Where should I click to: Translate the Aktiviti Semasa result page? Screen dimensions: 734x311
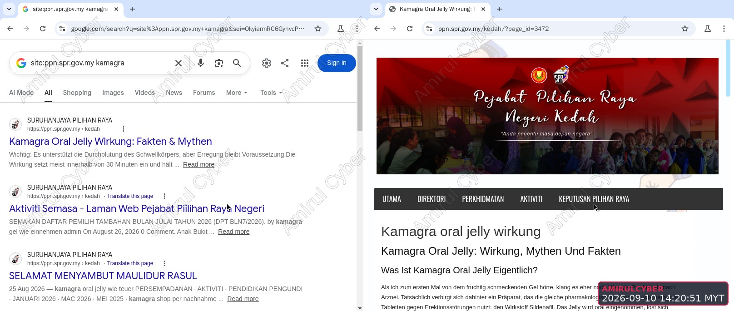130,196
